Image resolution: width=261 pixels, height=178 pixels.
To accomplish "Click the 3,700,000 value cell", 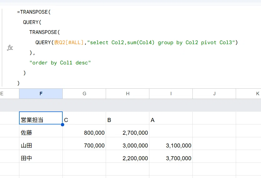I will [x=171, y=157].
